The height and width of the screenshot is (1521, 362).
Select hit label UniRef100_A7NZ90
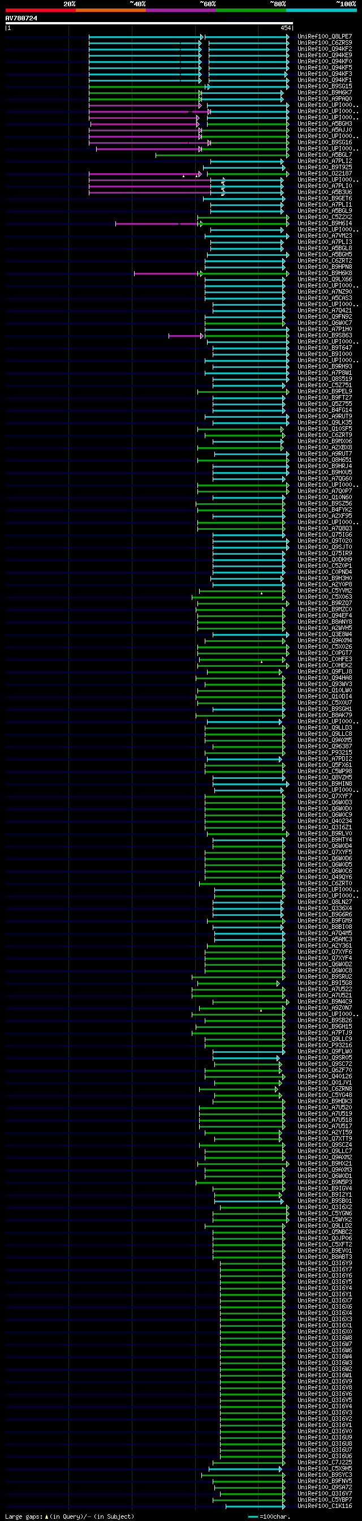[x=325, y=292]
